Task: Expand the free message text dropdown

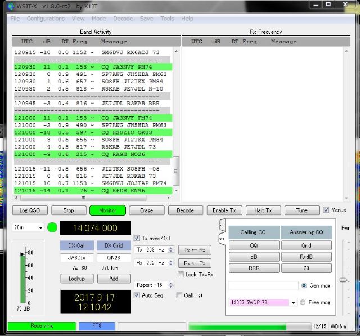Action: point(292,302)
